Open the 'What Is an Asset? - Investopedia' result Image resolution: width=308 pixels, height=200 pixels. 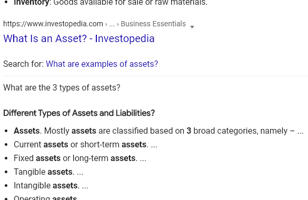point(79,38)
